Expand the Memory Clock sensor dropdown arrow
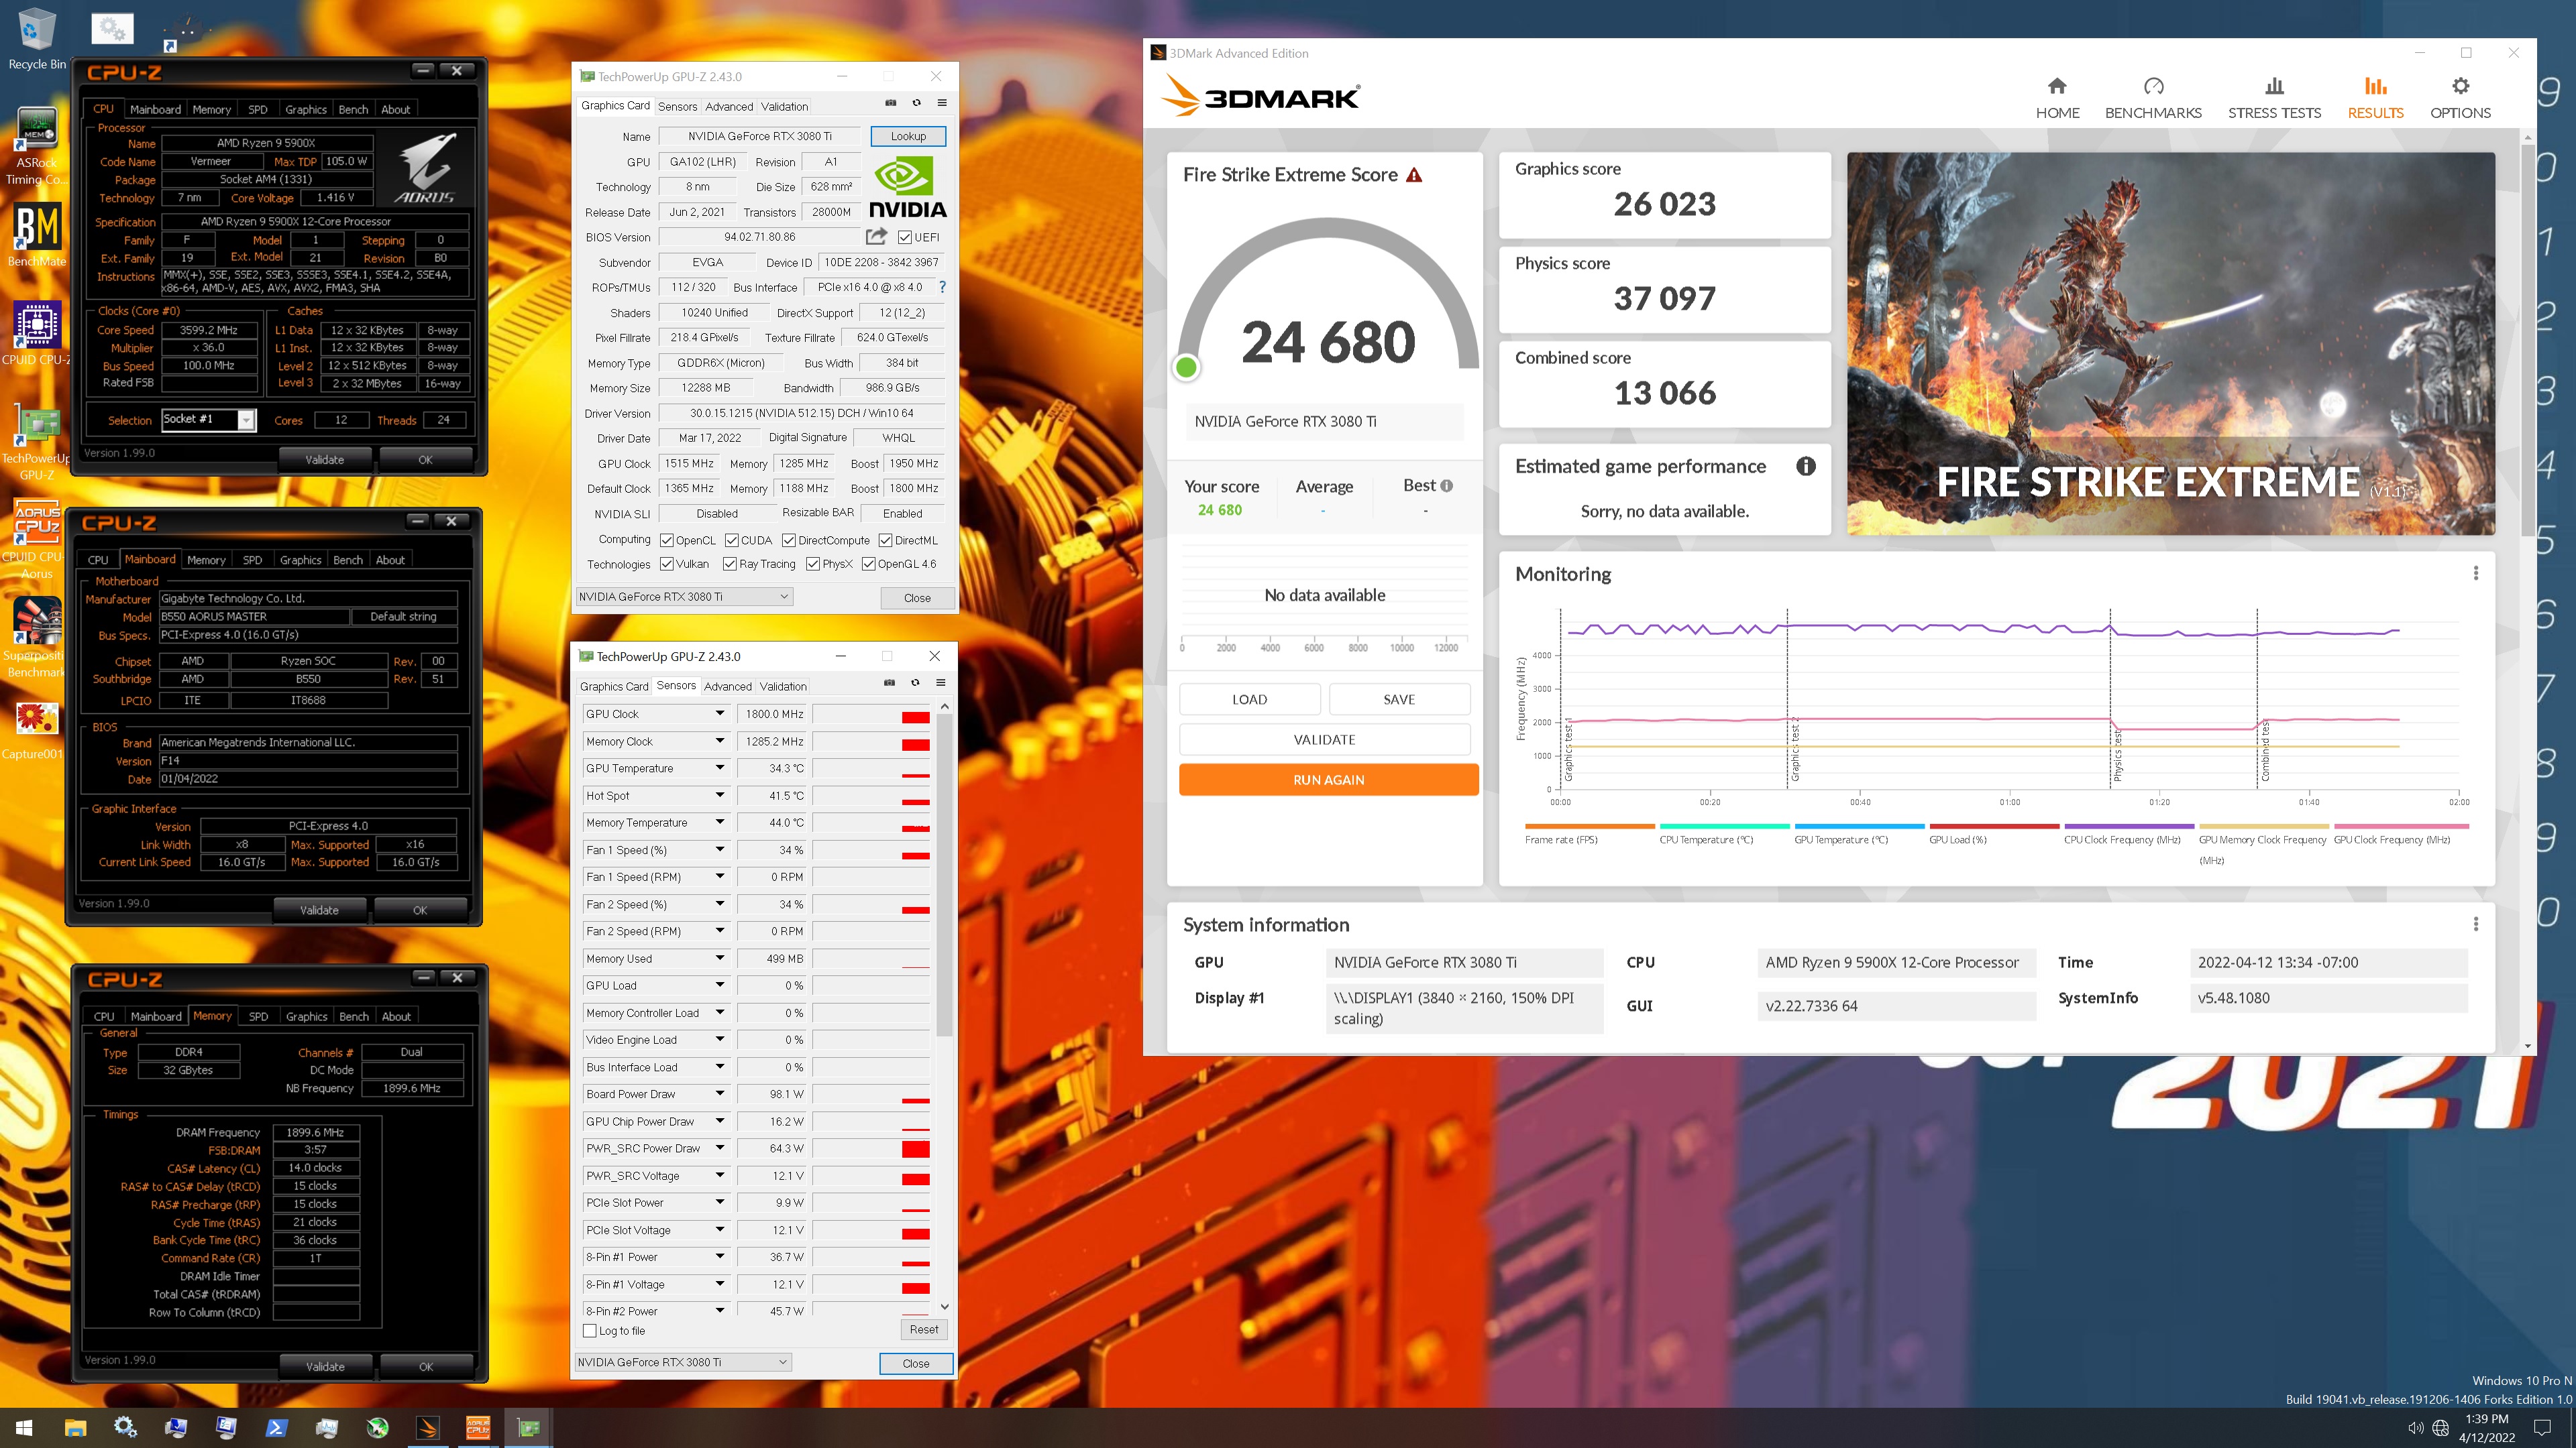Viewport: 2576px width, 1448px height. pos(719,741)
